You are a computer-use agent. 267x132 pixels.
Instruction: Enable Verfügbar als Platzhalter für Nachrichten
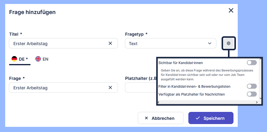click(x=252, y=94)
